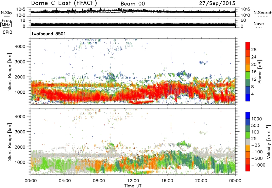Select the 'Beam 00' label

[x=133, y=4]
